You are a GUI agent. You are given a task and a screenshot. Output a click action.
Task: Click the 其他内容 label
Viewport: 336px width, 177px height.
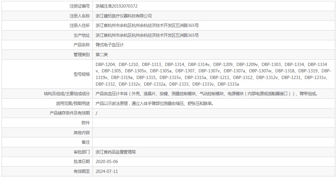(82, 133)
